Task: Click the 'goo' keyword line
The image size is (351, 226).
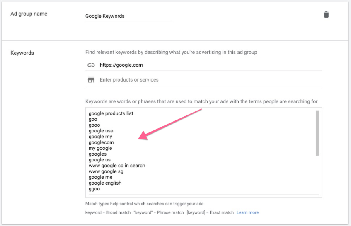Action: (93, 119)
